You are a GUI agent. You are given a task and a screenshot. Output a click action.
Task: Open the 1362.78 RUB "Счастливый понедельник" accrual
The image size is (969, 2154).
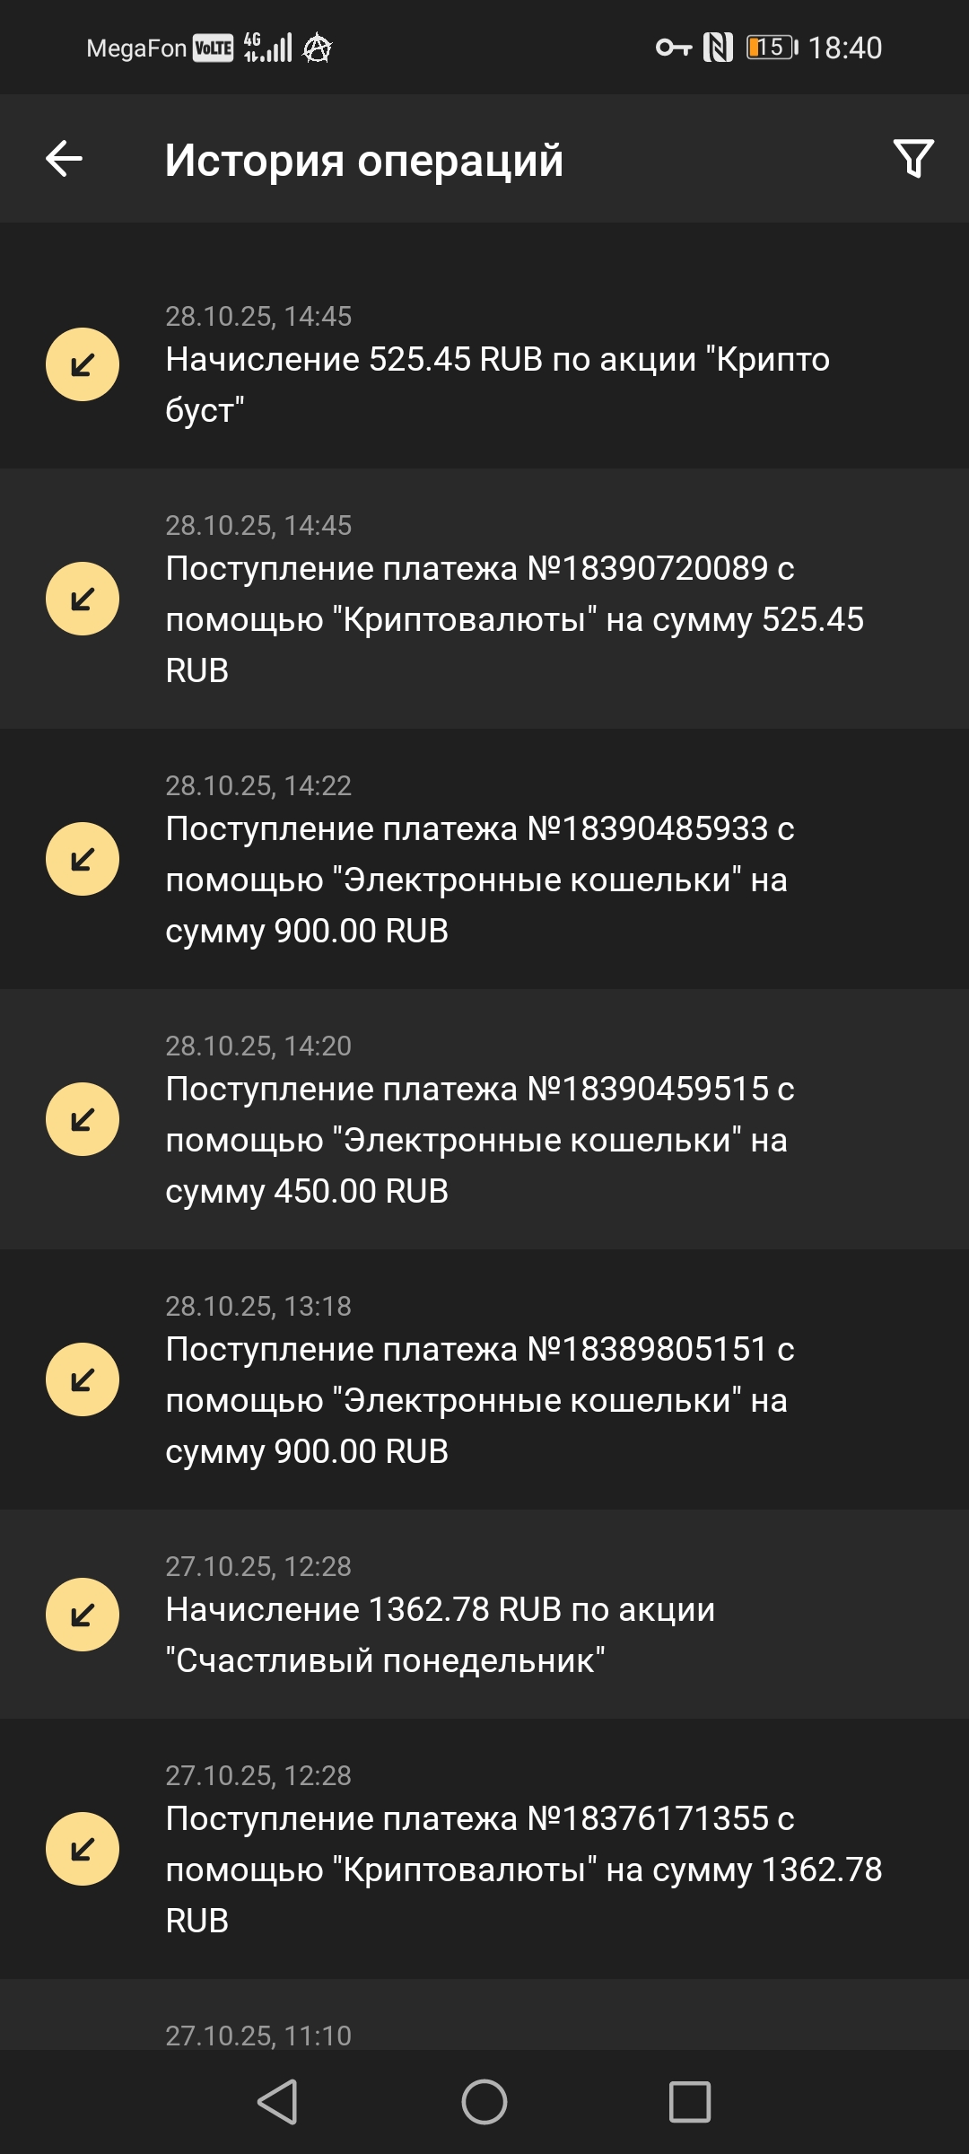(440, 1634)
